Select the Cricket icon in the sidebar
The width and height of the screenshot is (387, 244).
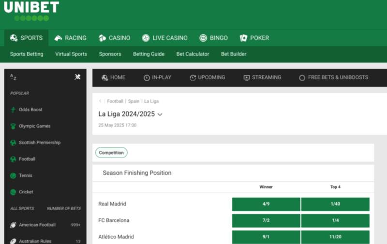(14, 192)
